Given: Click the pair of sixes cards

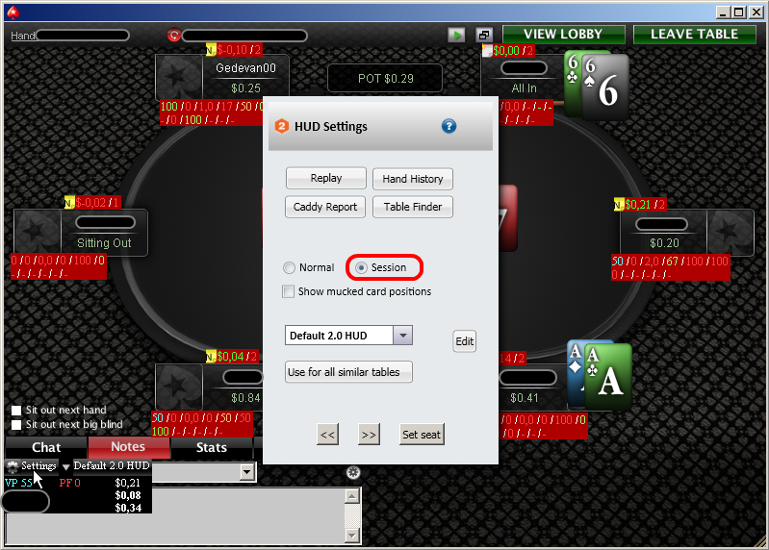Looking at the screenshot, I should 597,86.
